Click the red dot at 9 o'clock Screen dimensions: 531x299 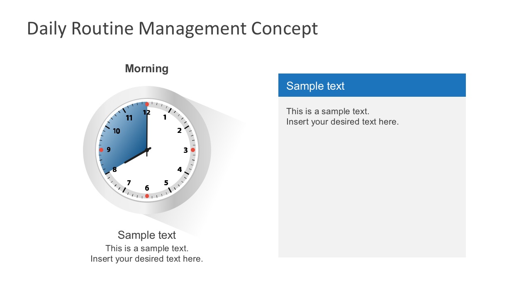[x=101, y=150]
